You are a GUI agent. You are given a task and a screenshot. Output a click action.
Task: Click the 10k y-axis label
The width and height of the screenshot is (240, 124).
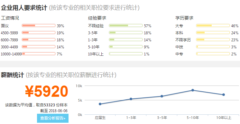coord(79,86)
